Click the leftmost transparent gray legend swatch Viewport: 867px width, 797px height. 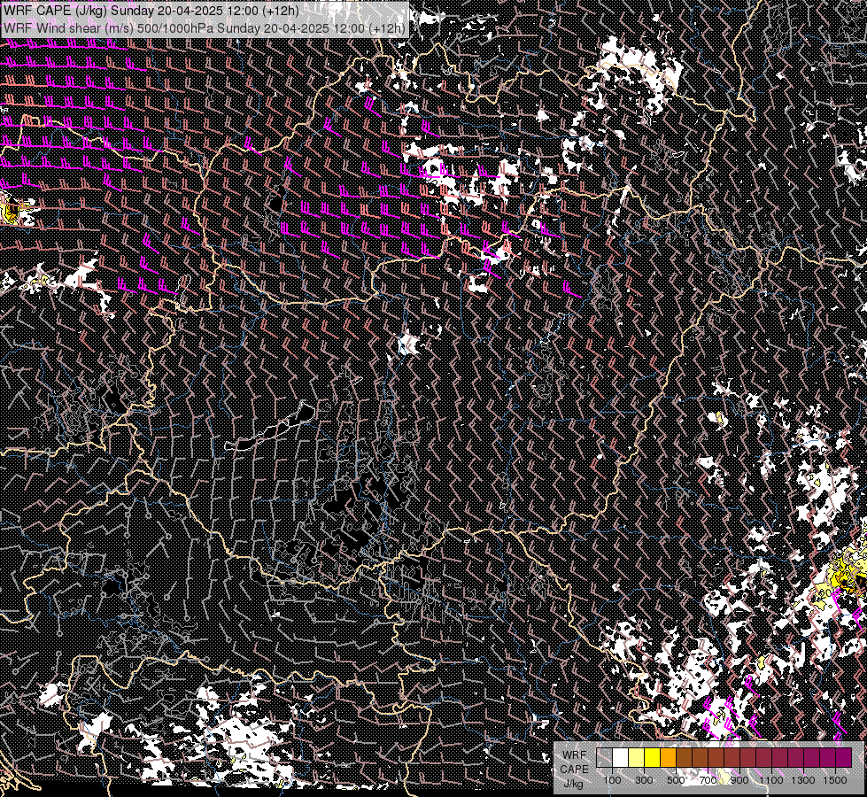click(x=604, y=758)
